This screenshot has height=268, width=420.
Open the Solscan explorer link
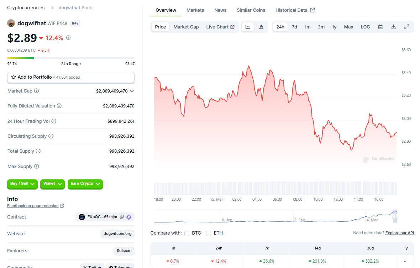124,251
